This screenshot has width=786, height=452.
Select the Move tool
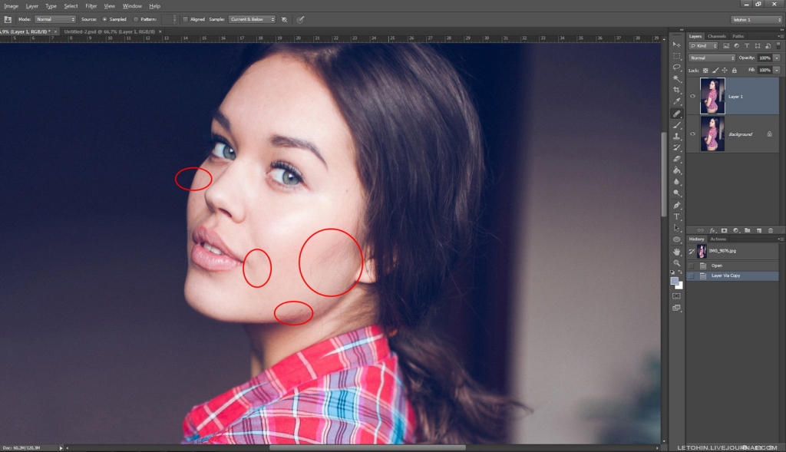point(677,45)
